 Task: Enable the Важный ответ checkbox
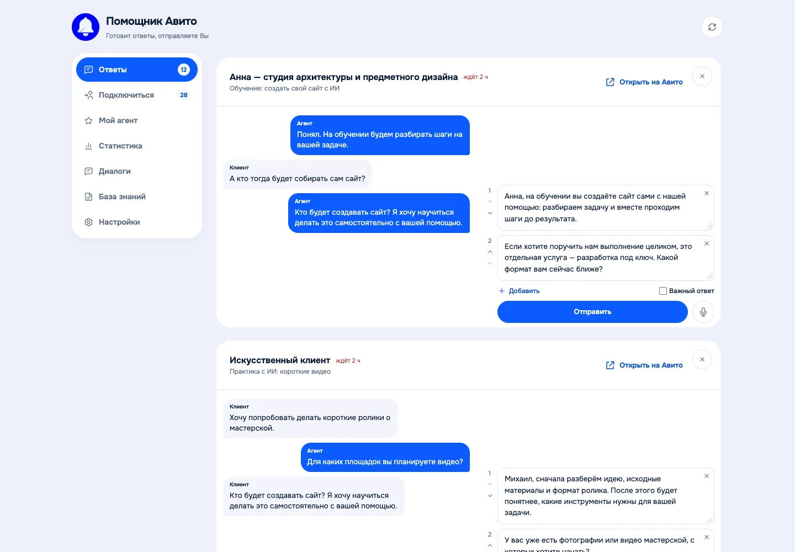(663, 291)
